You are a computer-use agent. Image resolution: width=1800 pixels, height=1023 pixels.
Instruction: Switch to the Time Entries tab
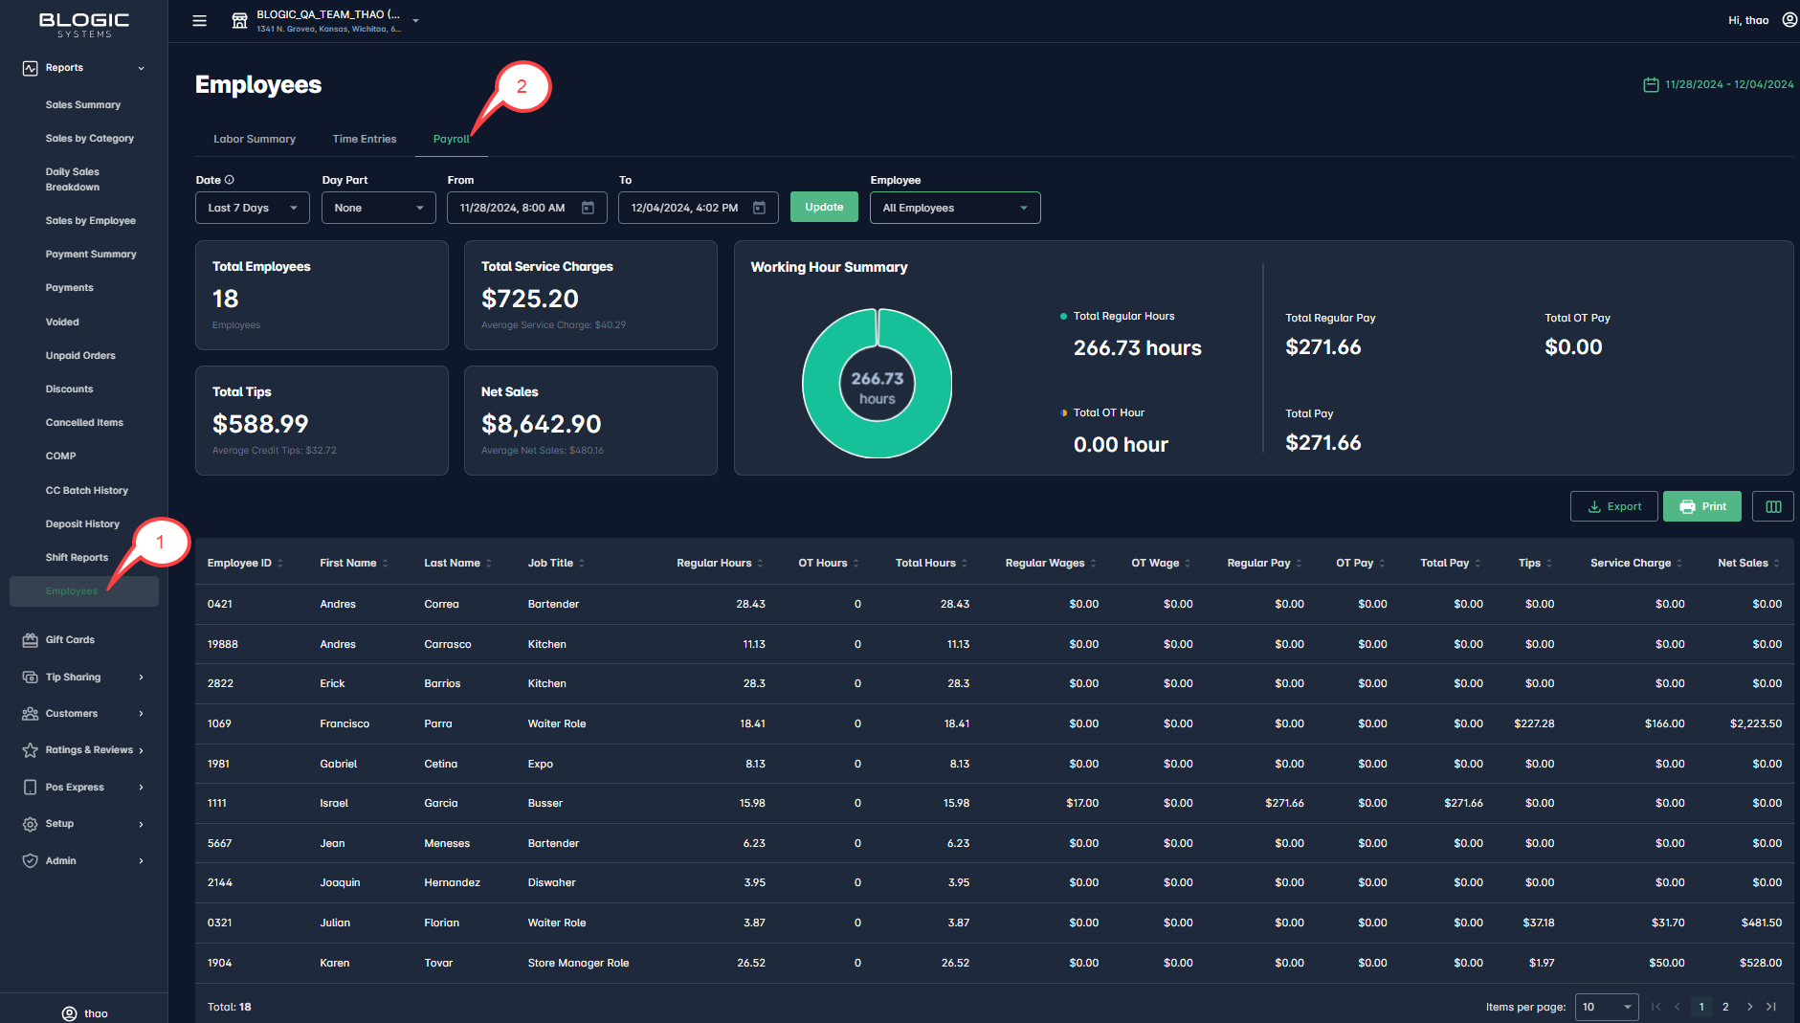(x=365, y=139)
